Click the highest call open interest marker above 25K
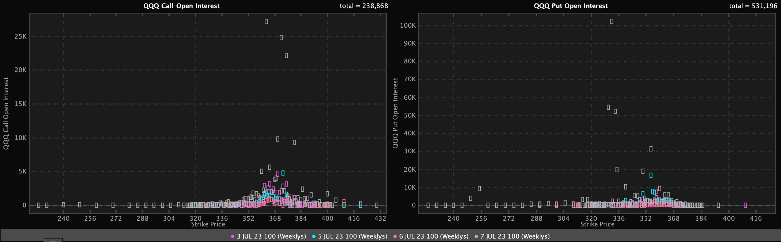The image size is (781, 242). click(x=266, y=22)
